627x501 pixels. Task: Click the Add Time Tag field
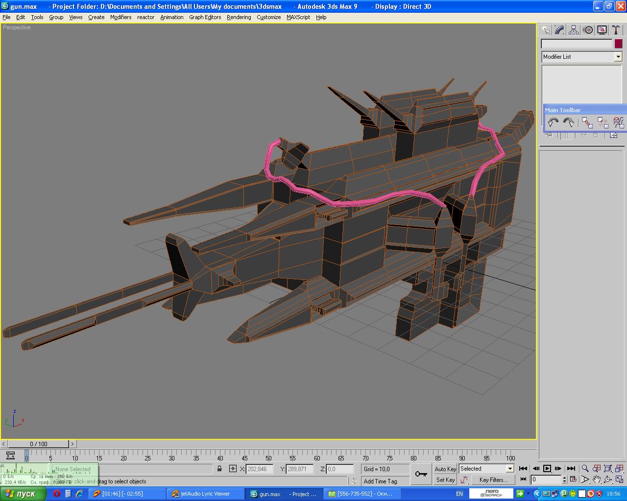[380, 481]
